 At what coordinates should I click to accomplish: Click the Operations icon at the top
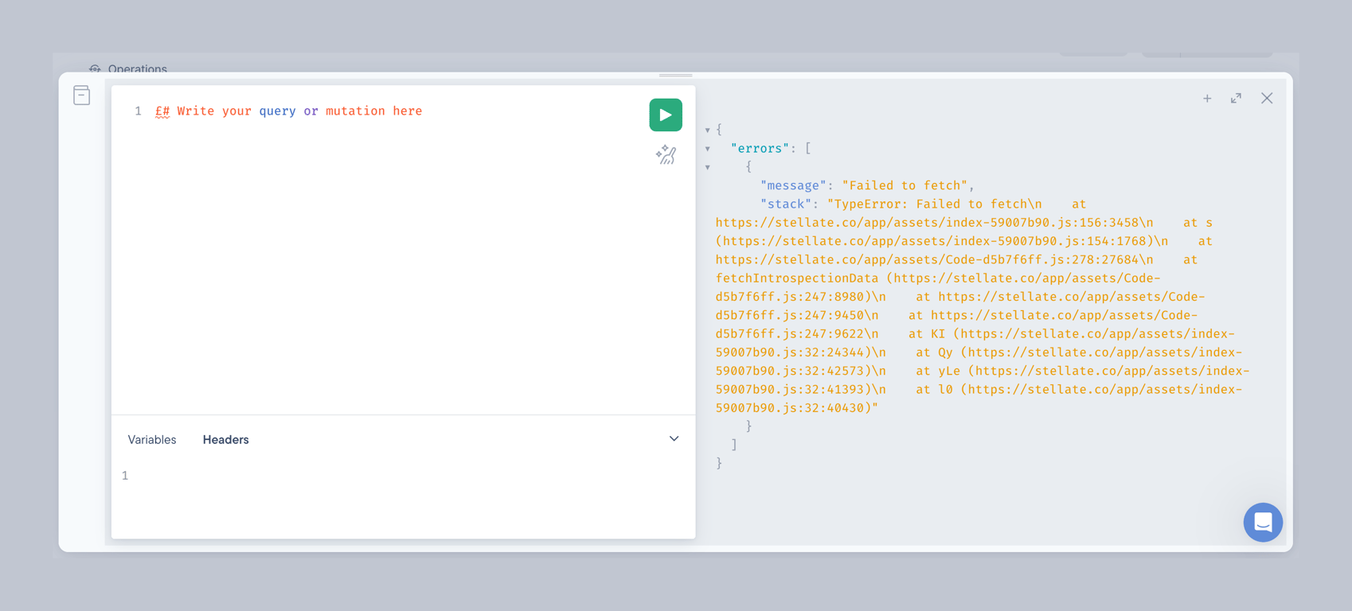(x=95, y=69)
